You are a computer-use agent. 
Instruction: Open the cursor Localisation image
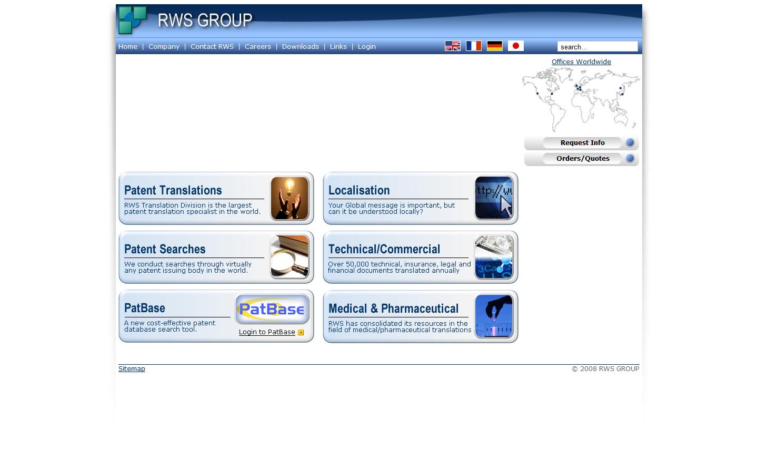coord(494,198)
